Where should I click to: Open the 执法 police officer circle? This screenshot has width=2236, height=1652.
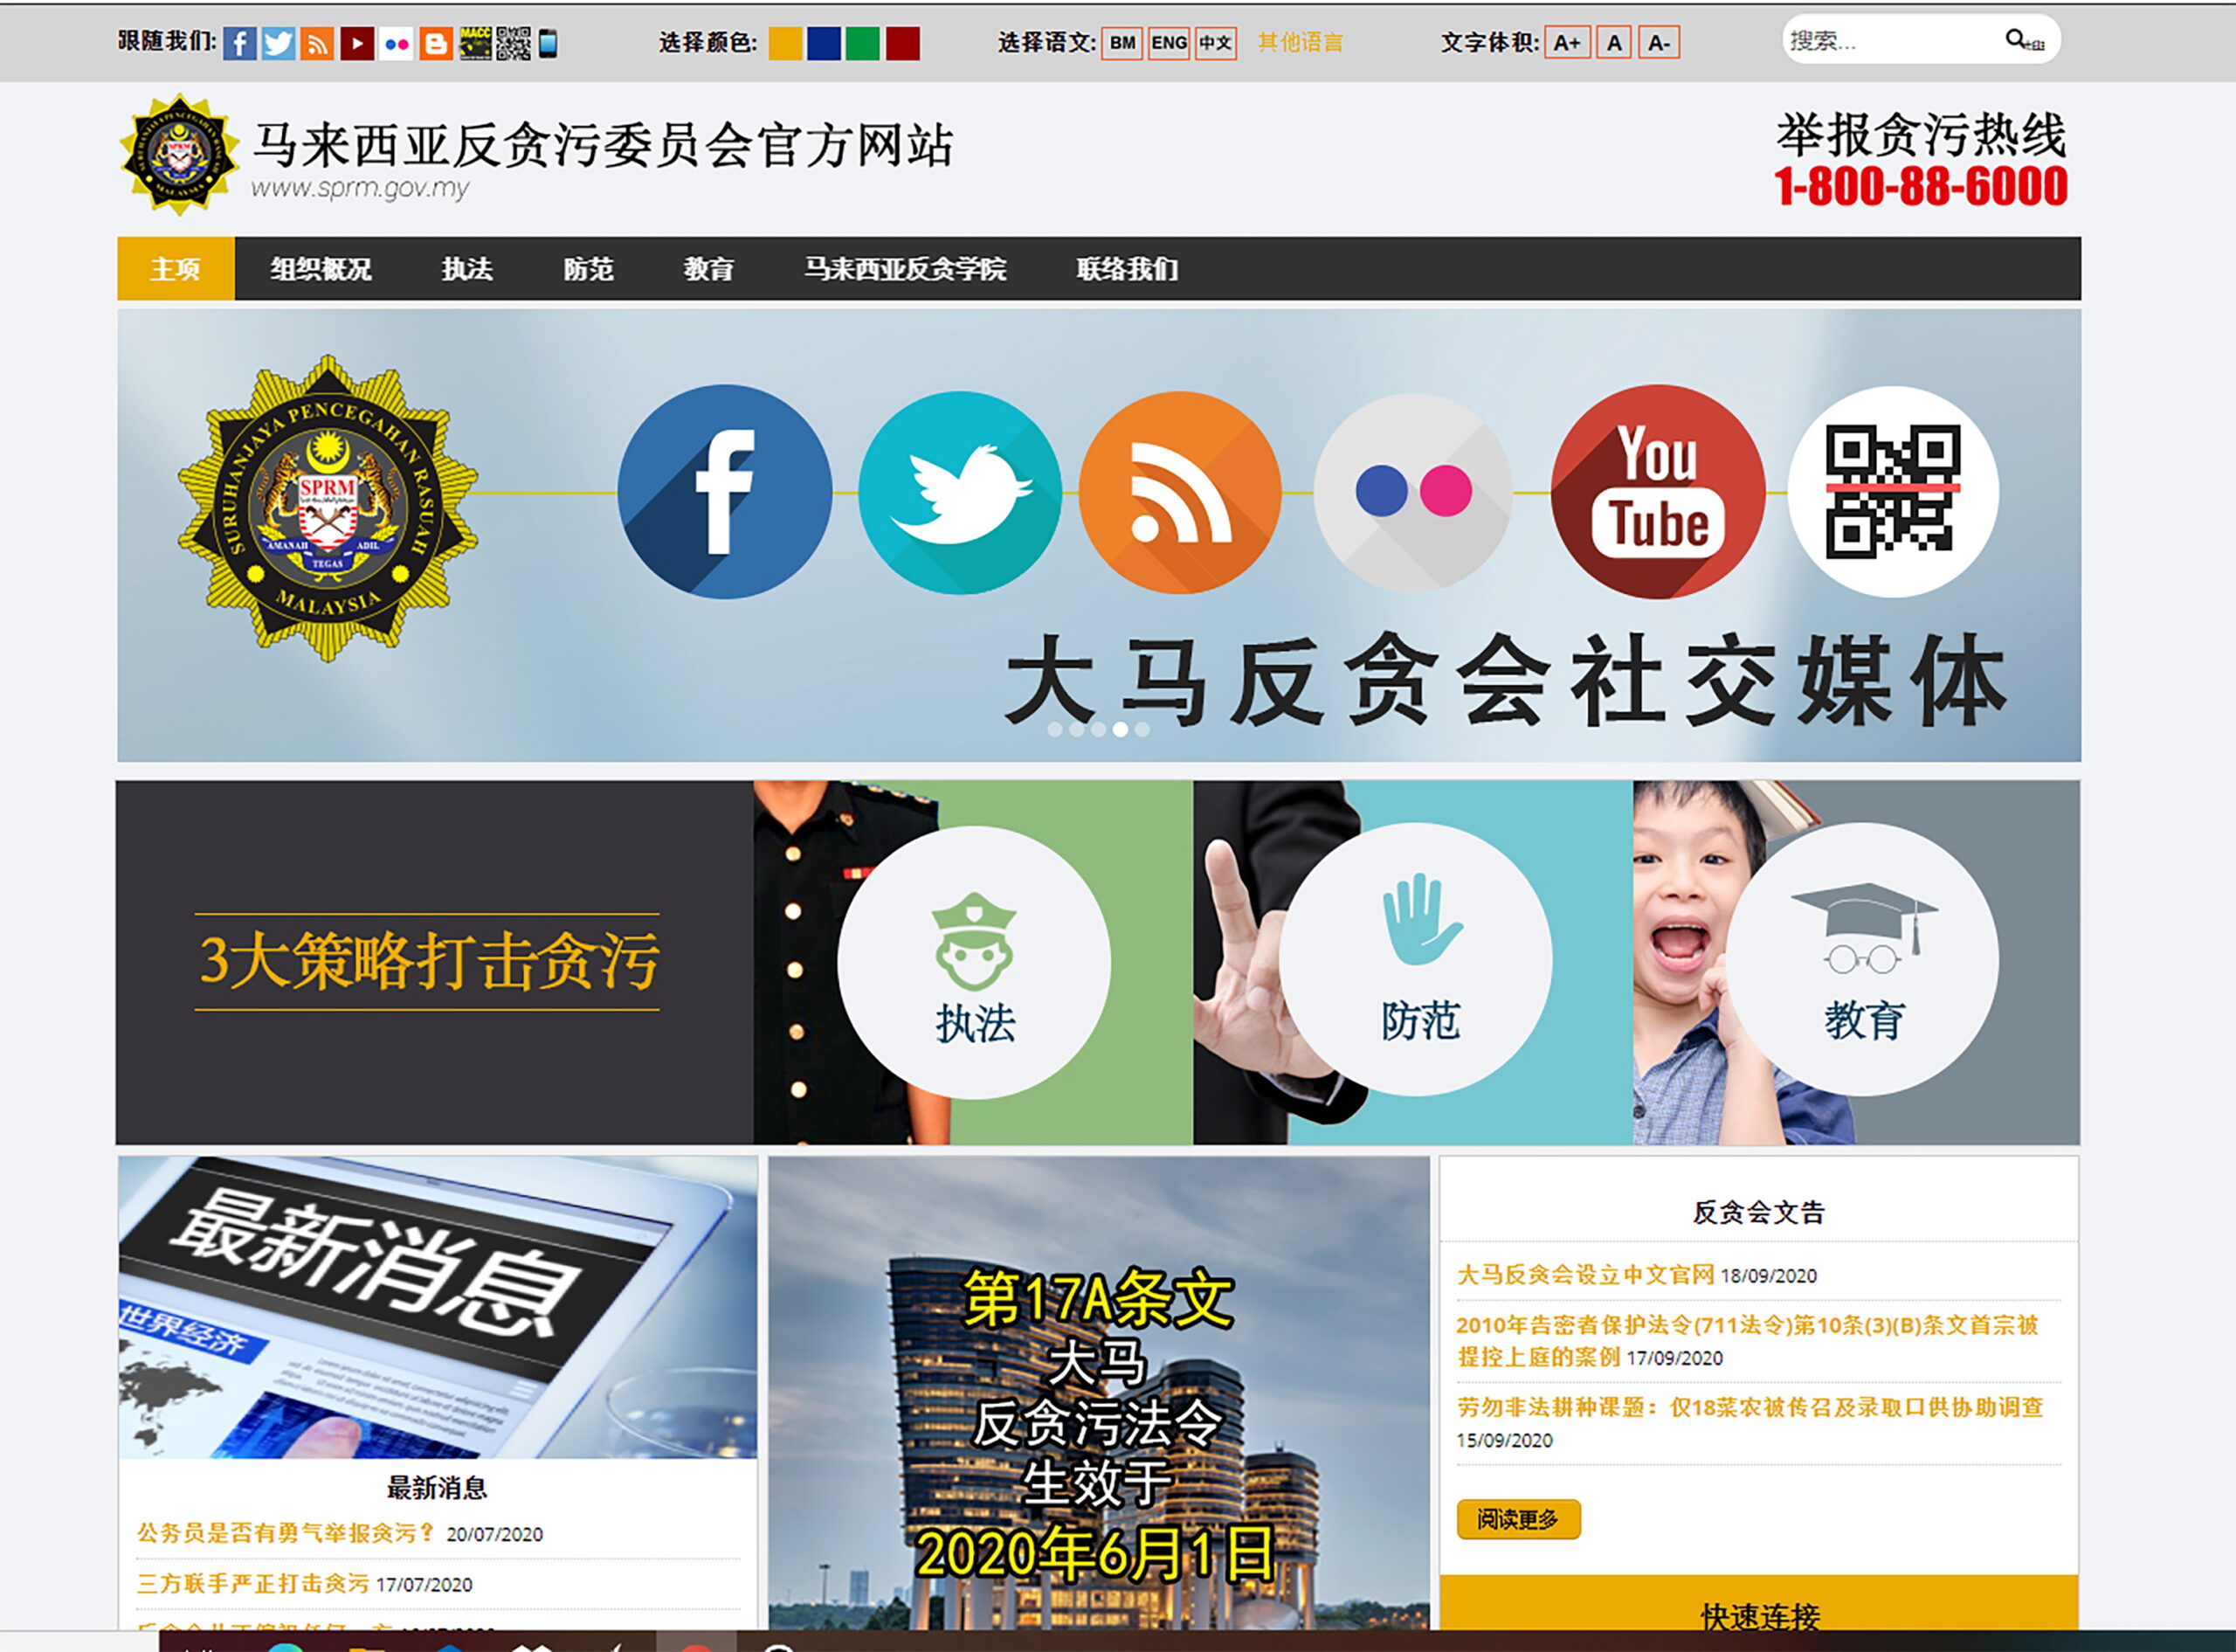[975, 962]
